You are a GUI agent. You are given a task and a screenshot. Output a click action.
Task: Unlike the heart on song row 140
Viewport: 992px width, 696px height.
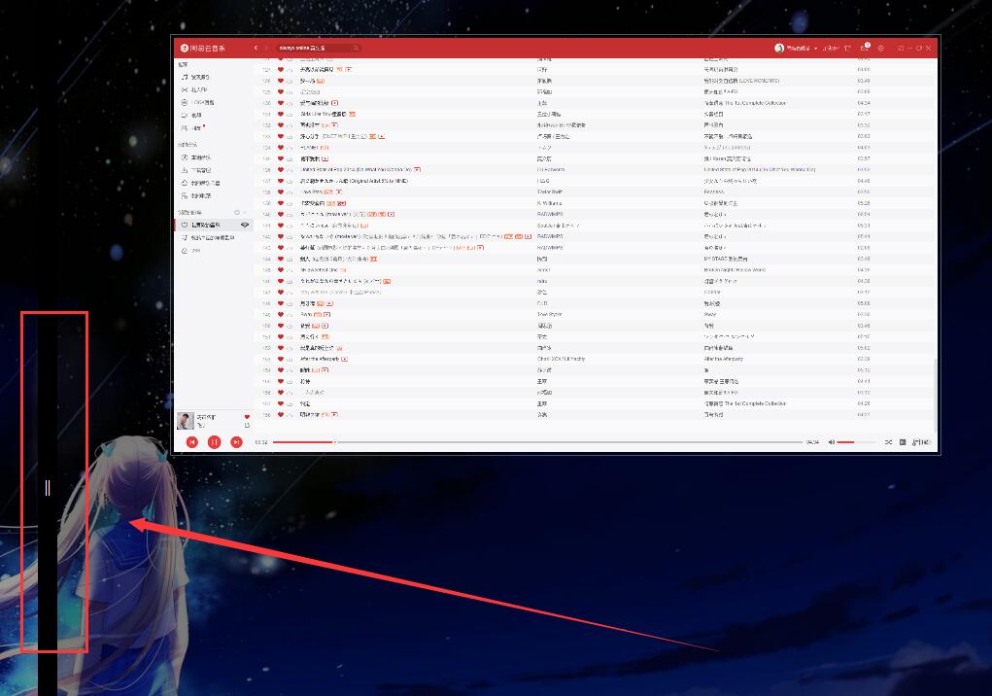tap(280, 214)
